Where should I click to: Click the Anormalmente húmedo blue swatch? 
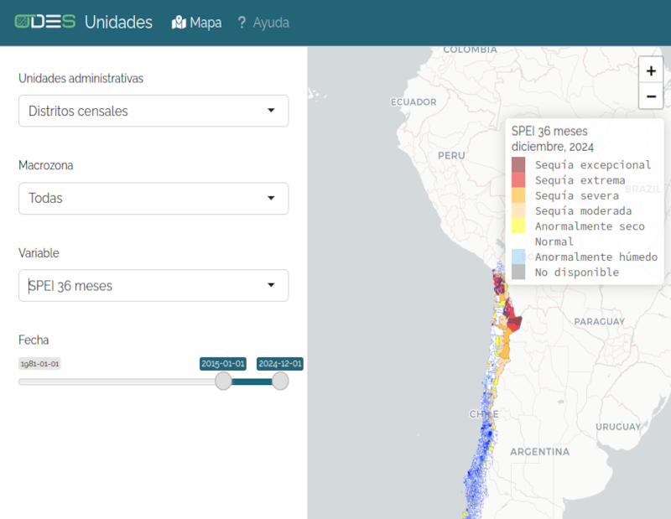[518, 257]
